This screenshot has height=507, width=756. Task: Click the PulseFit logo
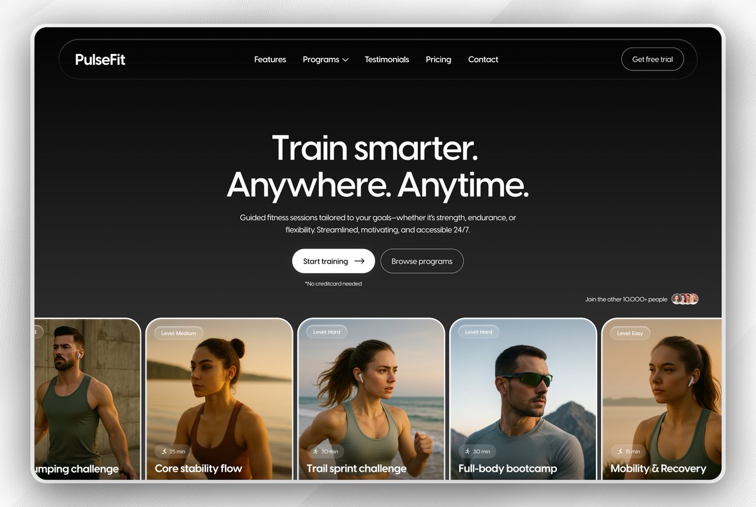pos(100,60)
